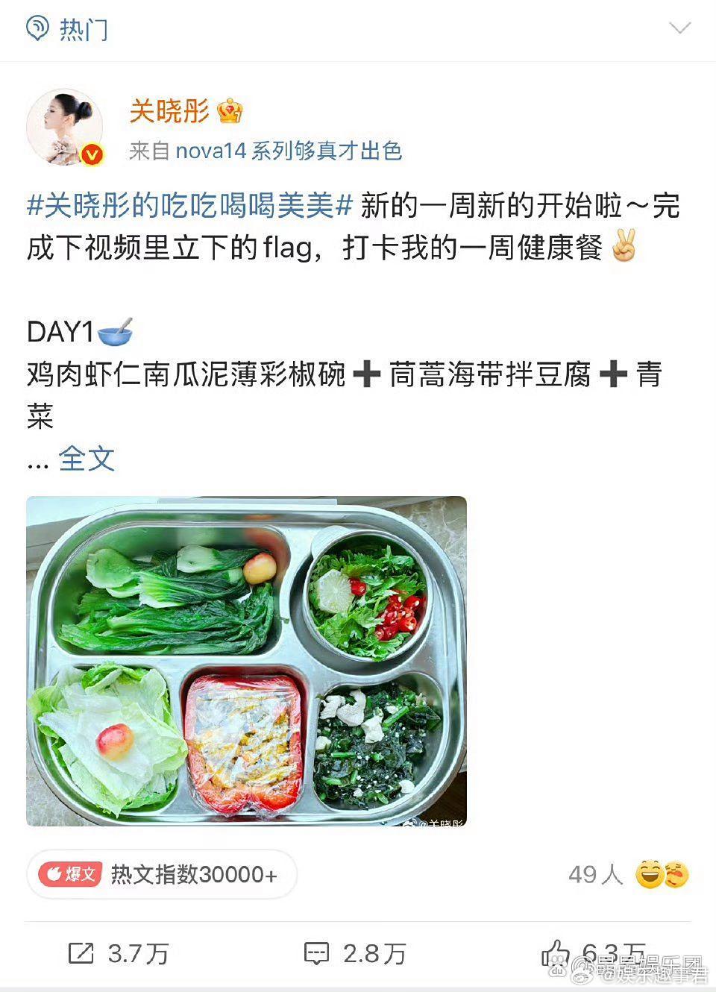
Task: View the 49人 reactions list
Action: 595,874
